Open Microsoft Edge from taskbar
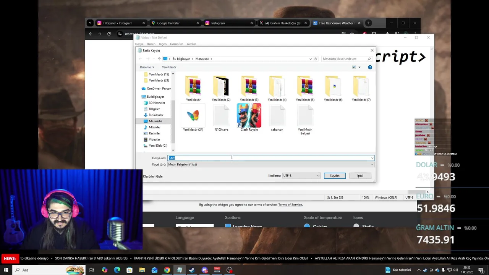The width and height of the screenshot is (489, 275). pos(117,270)
